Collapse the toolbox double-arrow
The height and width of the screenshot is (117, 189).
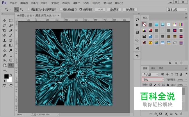tap(3, 14)
